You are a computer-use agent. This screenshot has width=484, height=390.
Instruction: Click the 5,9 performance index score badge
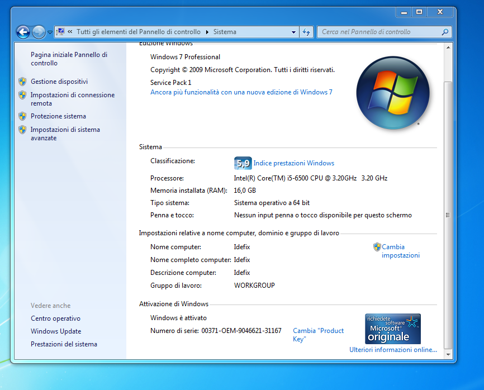coord(243,163)
